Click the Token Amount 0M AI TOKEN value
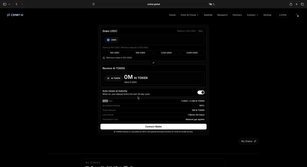The height and width of the screenshot is (167, 307). point(198,110)
